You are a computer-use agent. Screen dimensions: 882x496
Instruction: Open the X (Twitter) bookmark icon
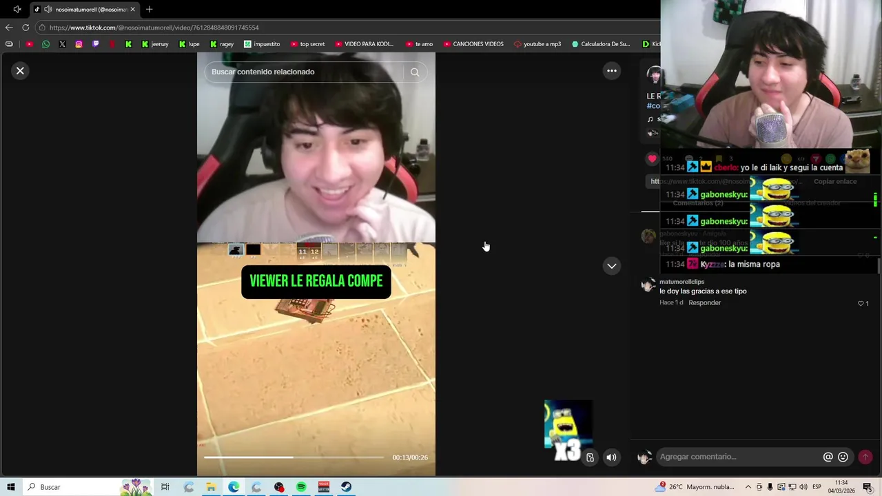[x=62, y=44]
